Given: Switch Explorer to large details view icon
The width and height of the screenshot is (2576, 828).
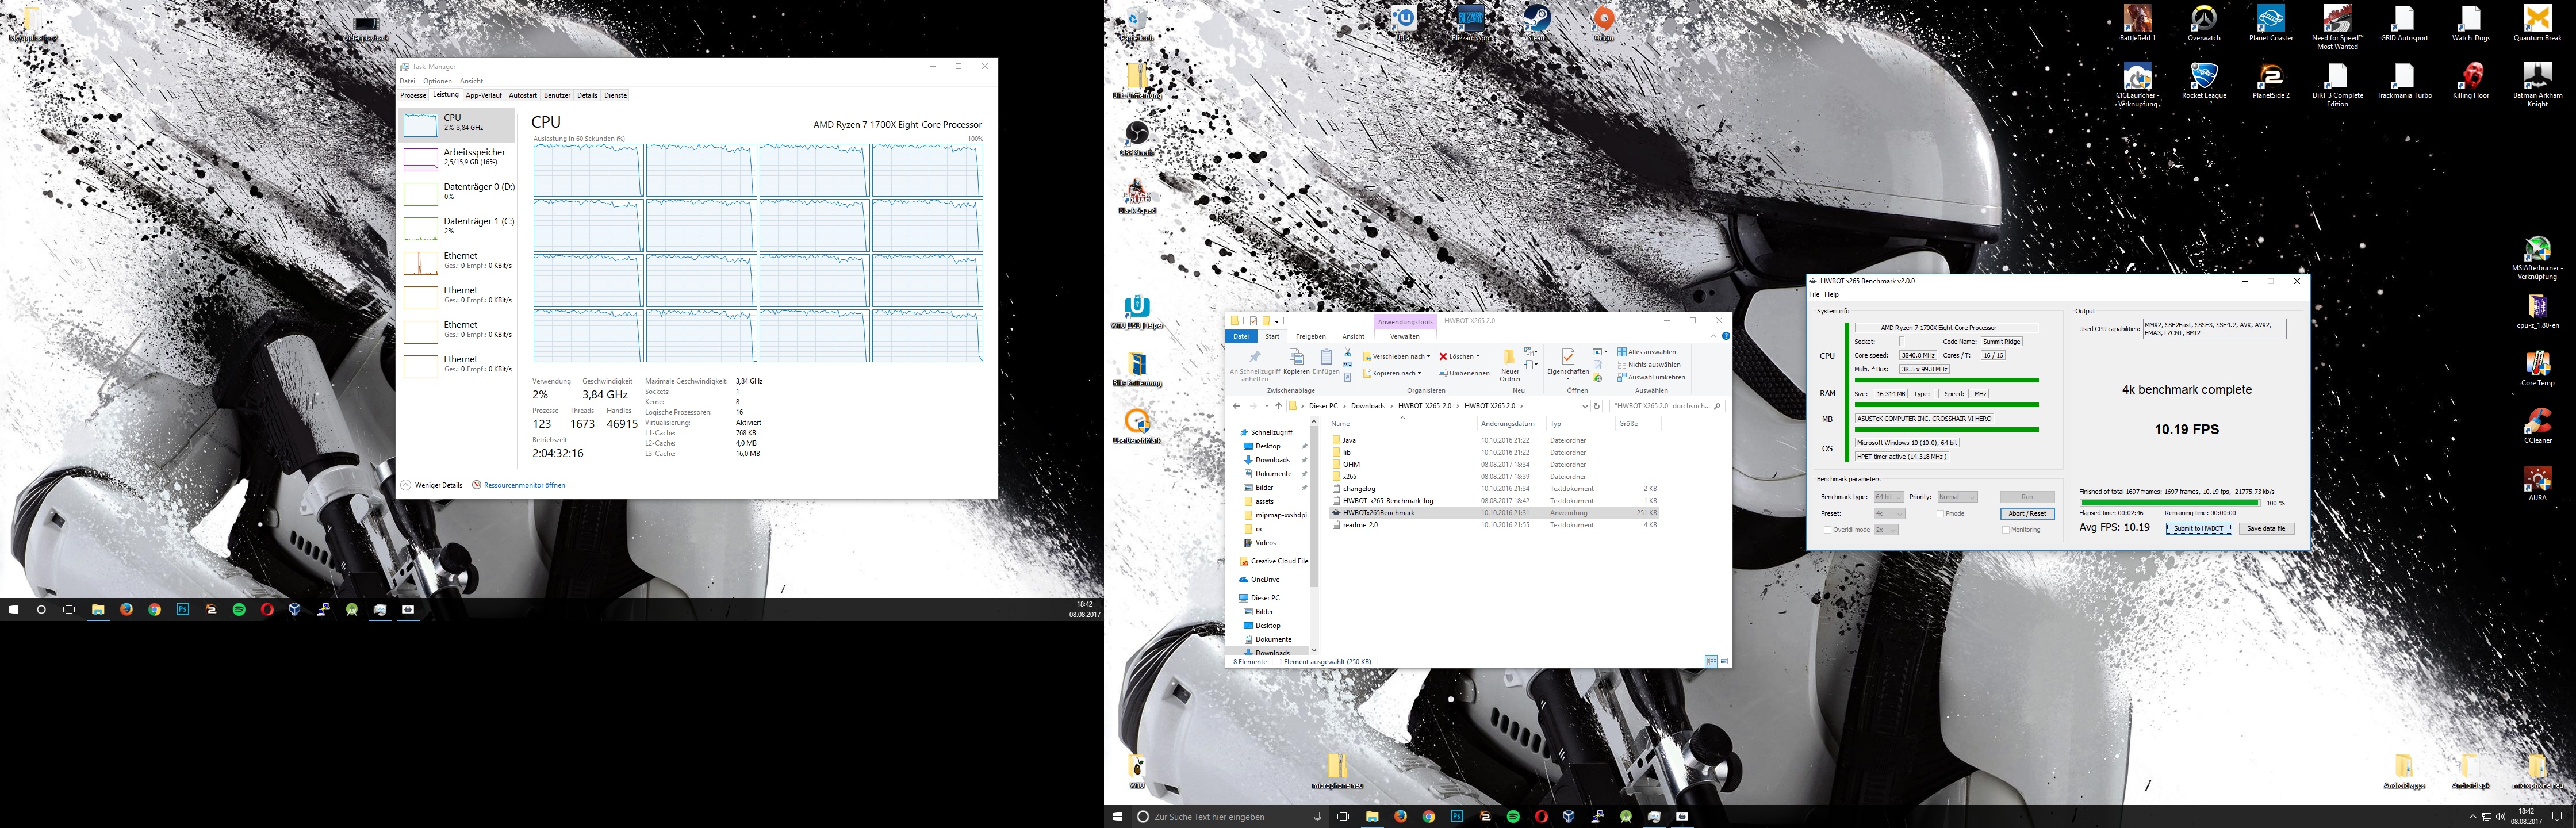Looking at the screenshot, I should [1710, 661].
